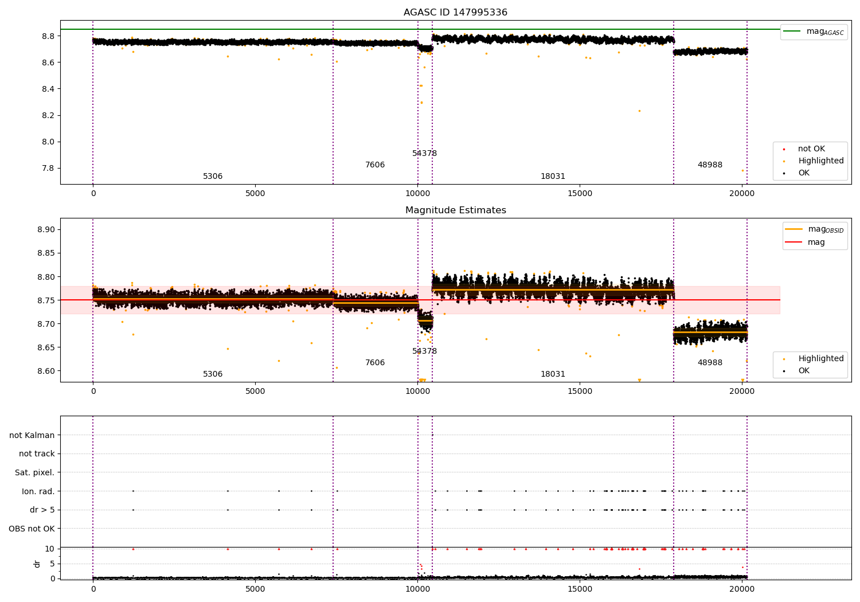The width and height of the screenshot is (860, 602).
Task: Click the red 'mag' legend line sample
Action: (794, 242)
